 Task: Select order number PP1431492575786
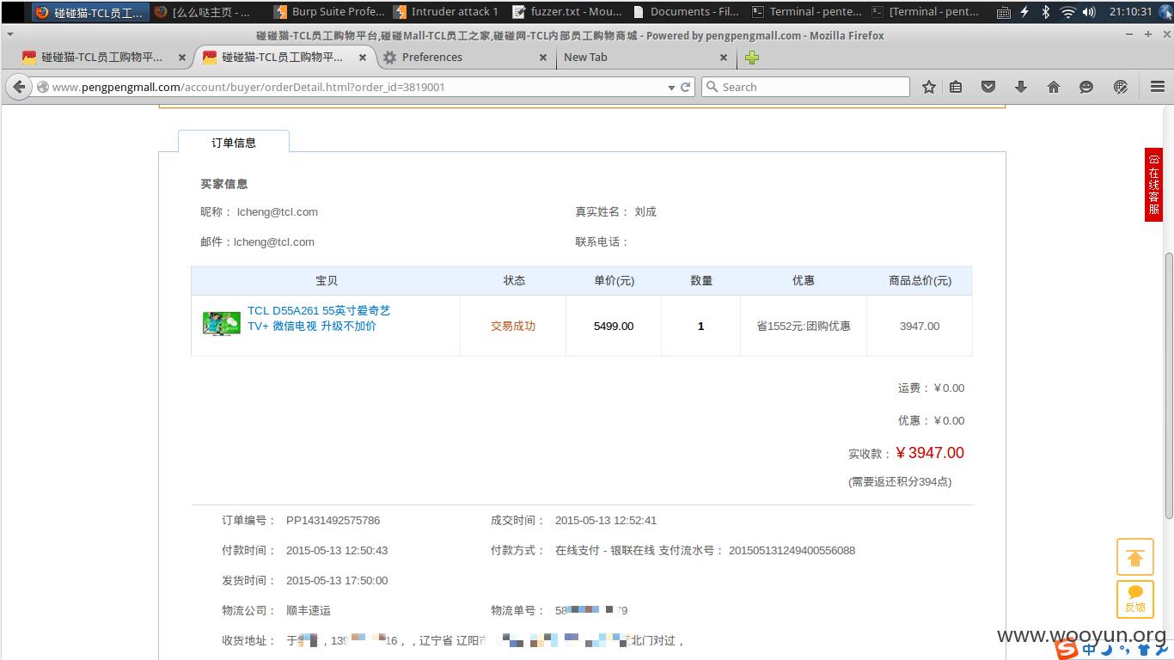click(x=333, y=520)
